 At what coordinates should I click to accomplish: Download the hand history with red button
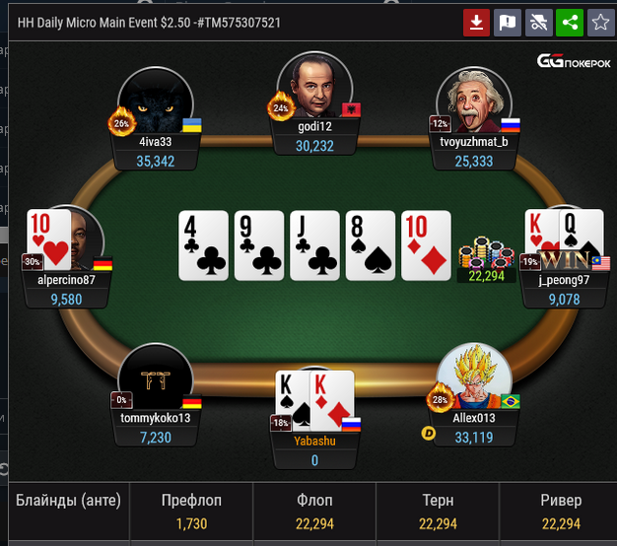[x=476, y=23]
